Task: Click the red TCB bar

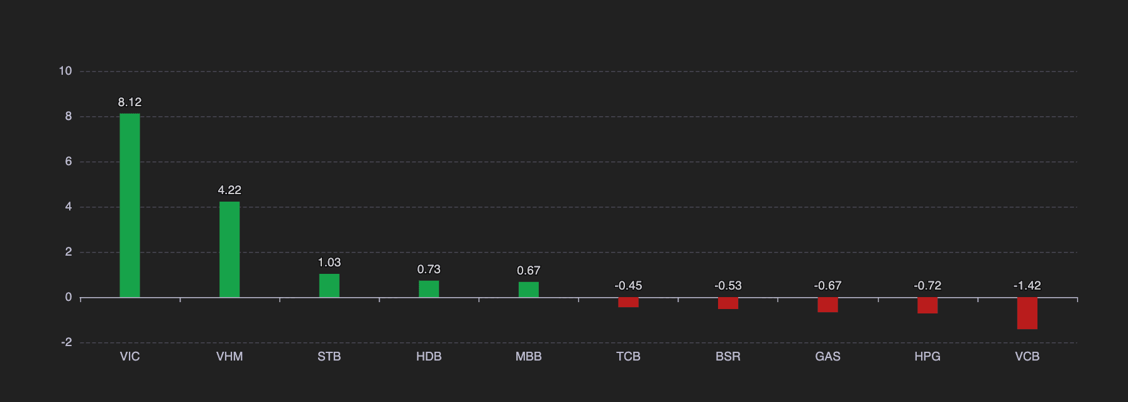Action: (x=628, y=302)
